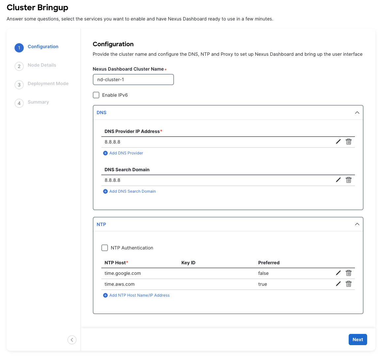
Task: Click the Add DNS Provider link
Action: pos(126,153)
